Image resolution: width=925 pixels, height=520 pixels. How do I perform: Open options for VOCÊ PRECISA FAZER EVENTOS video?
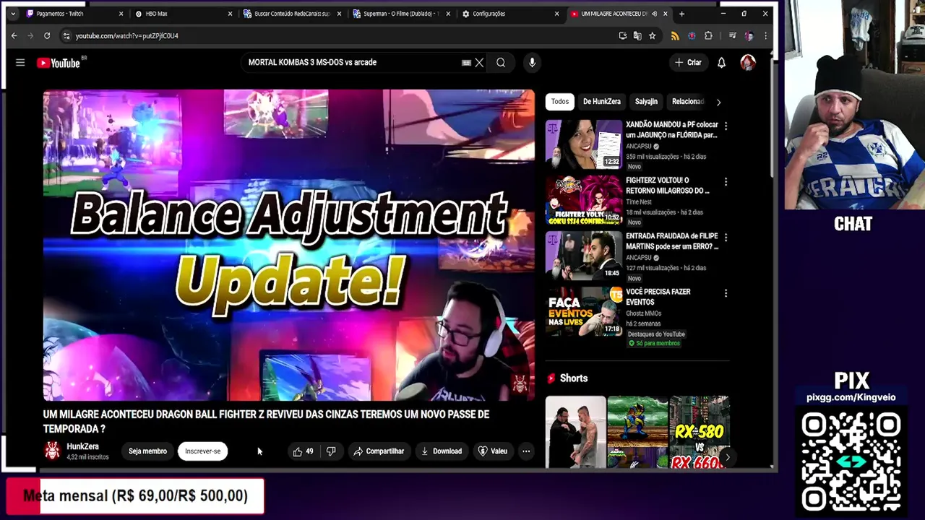pyautogui.click(x=726, y=293)
